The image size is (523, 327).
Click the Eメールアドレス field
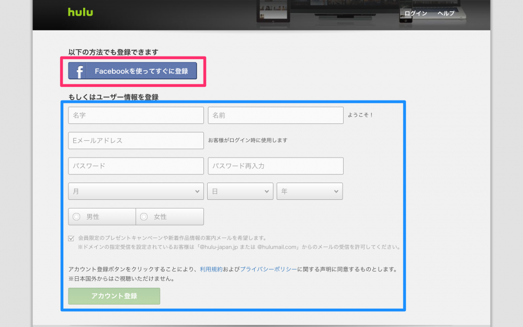pyautogui.click(x=136, y=140)
